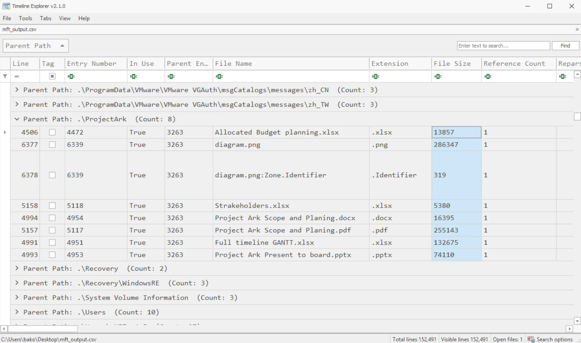Tag the diagram.png:Zone.Identifier row checkbox
This screenshot has width=581, height=343.
(52, 175)
